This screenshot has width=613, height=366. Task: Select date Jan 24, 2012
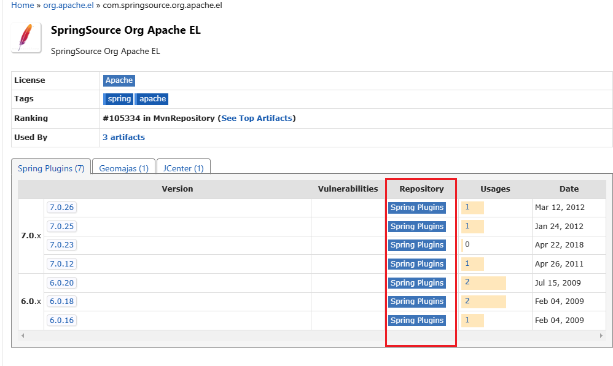(559, 227)
